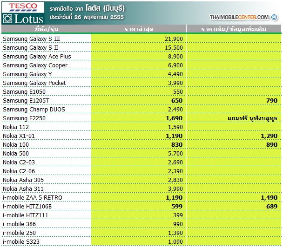283x247 pixels.
Task: Click Nokia Asha 311
Action: [x=23, y=188]
